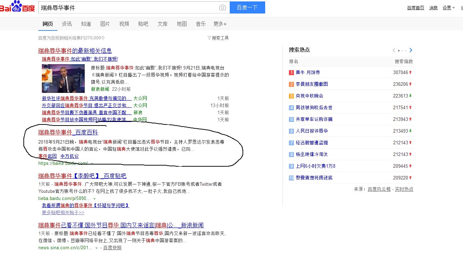Open the 实时热点 link
463x256 pixels.
click(x=404, y=189)
